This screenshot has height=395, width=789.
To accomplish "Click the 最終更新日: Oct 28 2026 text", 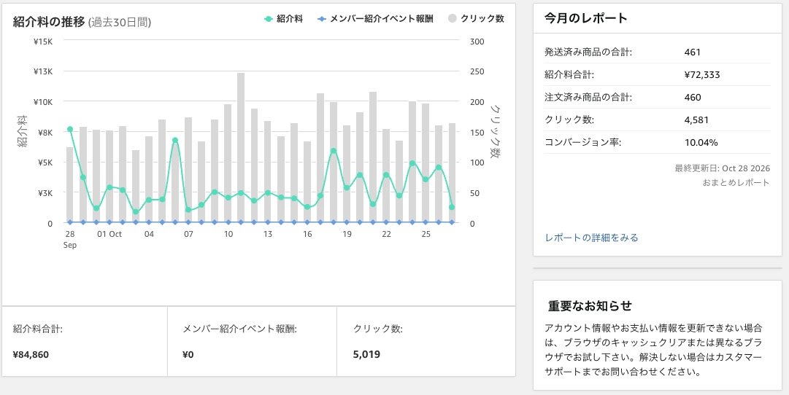I will pos(722,168).
